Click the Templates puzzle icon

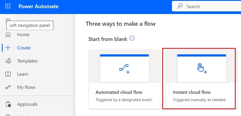tap(8, 61)
